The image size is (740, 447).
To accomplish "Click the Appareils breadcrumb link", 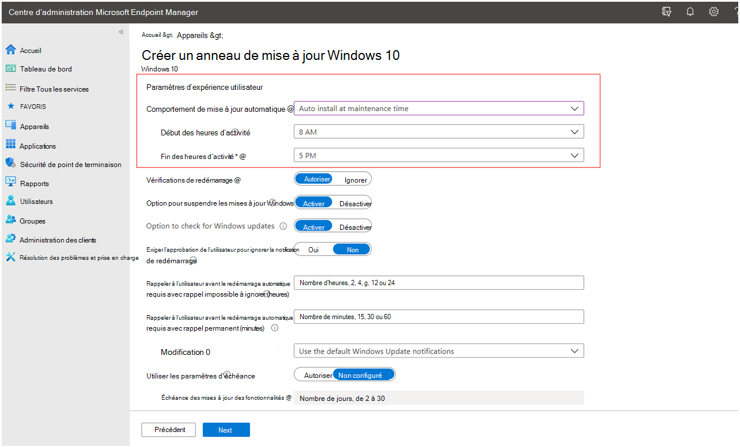I will [x=199, y=36].
